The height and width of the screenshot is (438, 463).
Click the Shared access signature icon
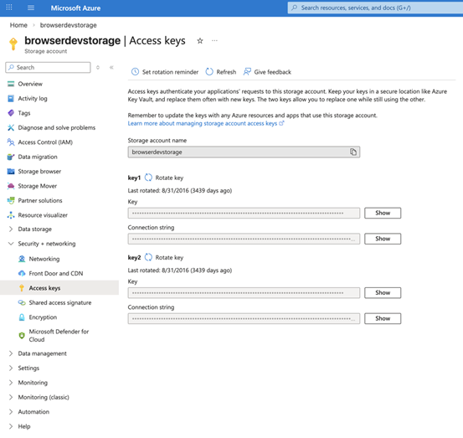(x=22, y=302)
